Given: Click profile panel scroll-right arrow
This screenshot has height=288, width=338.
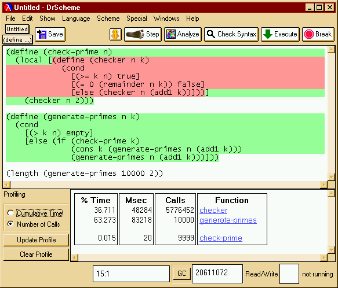Looking at the screenshot, I should pos(324,257).
